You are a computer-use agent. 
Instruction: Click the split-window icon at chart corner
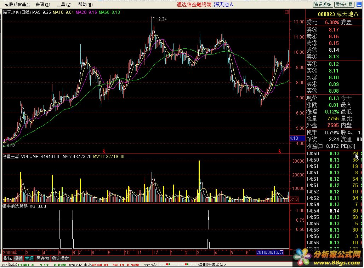[x=287, y=12]
